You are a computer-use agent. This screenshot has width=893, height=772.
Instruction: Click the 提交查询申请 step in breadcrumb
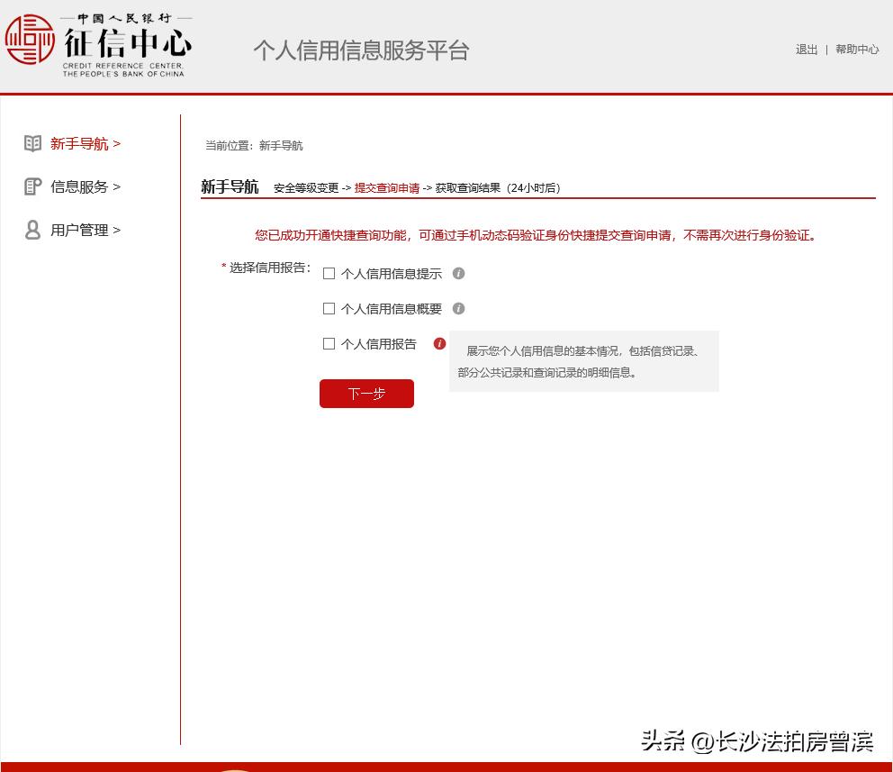click(386, 188)
